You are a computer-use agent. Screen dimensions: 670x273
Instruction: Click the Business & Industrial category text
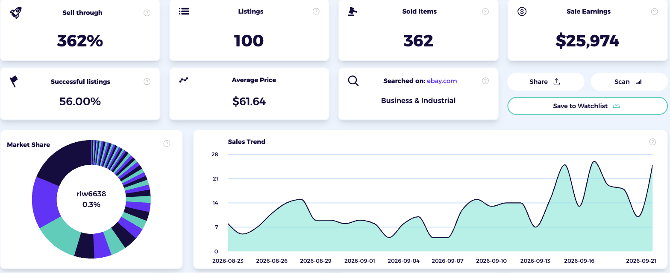click(x=418, y=101)
